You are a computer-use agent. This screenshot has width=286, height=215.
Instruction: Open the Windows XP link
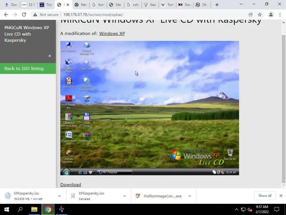pyautogui.click(x=112, y=34)
